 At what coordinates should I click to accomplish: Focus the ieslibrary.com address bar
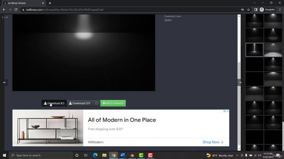130,10
